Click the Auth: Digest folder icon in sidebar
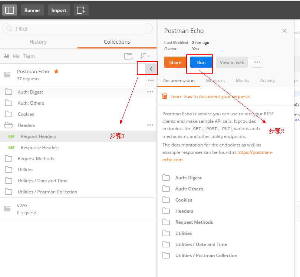This screenshot has height=277, width=300. click(9, 92)
